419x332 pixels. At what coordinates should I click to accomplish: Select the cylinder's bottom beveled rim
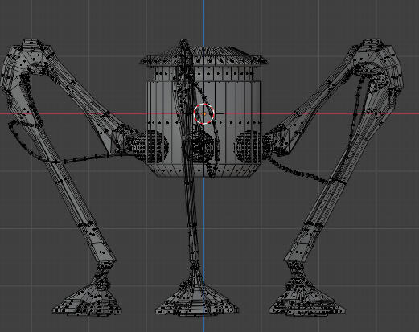click(203, 170)
